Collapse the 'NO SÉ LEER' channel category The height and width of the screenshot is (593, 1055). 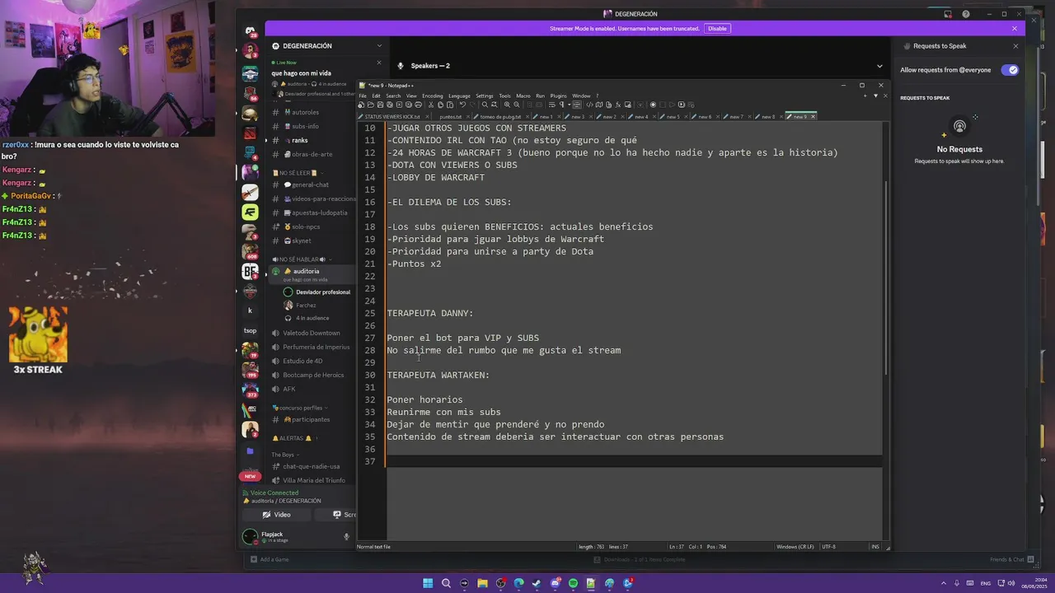coord(297,173)
